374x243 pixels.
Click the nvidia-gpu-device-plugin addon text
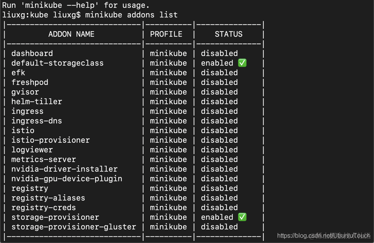click(x=67, y=179)
